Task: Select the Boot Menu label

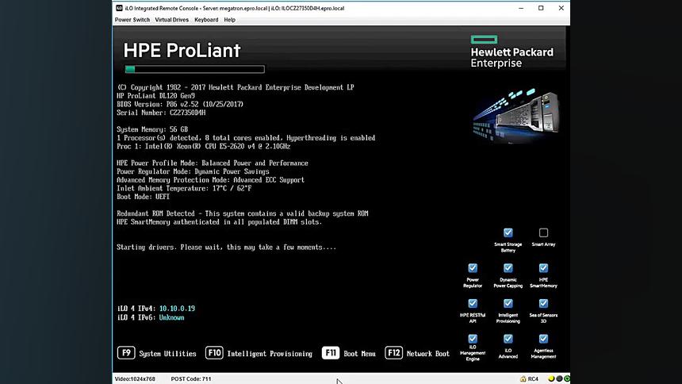Action: [359, 354]
